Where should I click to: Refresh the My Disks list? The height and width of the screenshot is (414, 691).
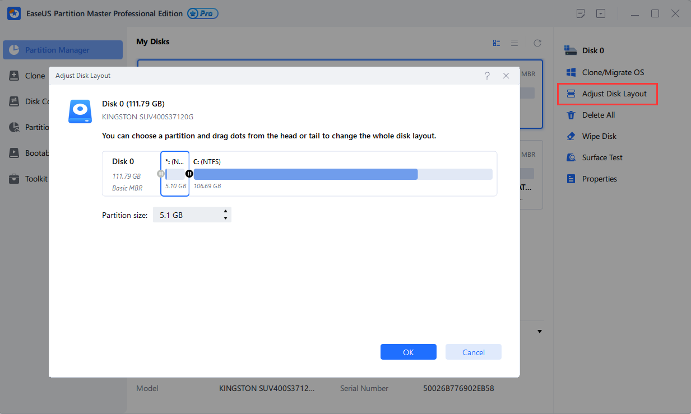pyautogui.click(x=537, y=43)
